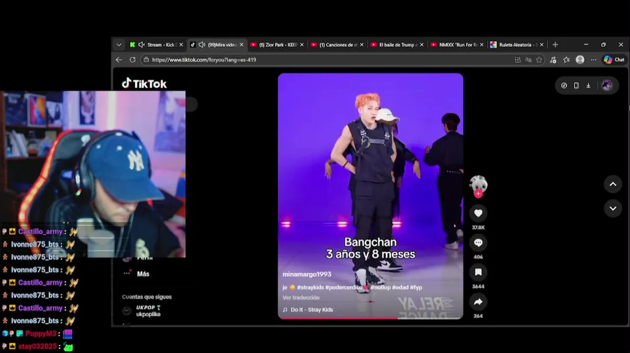Viewport: 630px width, 353px height.
Task: Open a new browser tab
Action: [555, 45]
